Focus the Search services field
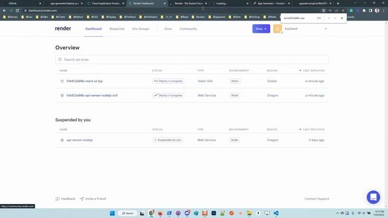This screenshot has height=218, width=388. [192, 59]
